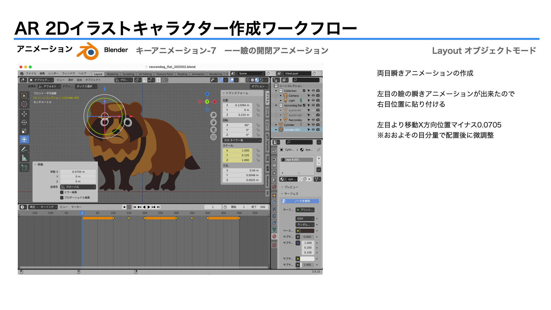Open the ファイル menu
The image size is (551, 310).
31,73
